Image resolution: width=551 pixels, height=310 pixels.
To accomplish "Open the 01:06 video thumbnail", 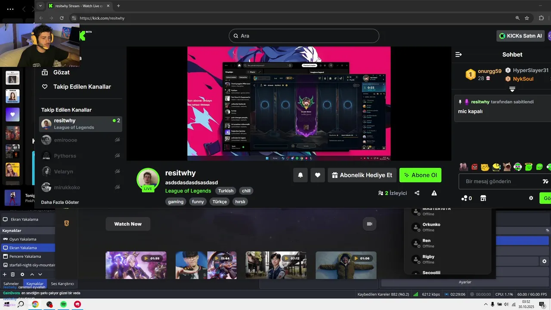I will point(346,265).
